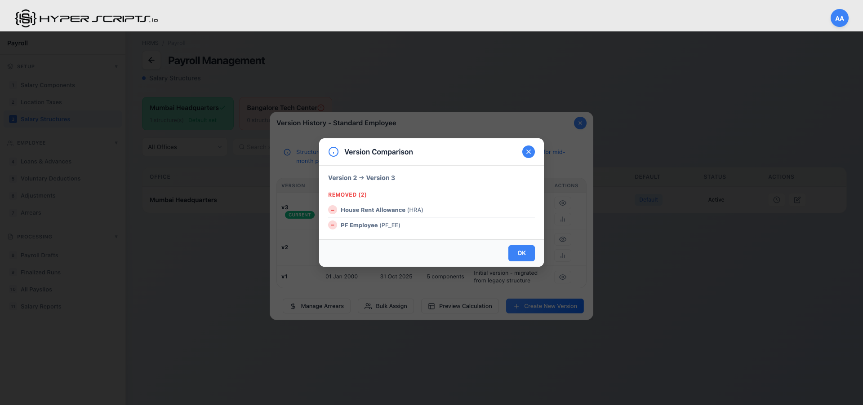Viewport: 863px width, 405px height.
Task: Click the v2 compare chart icon
Action: pos(562,256)
